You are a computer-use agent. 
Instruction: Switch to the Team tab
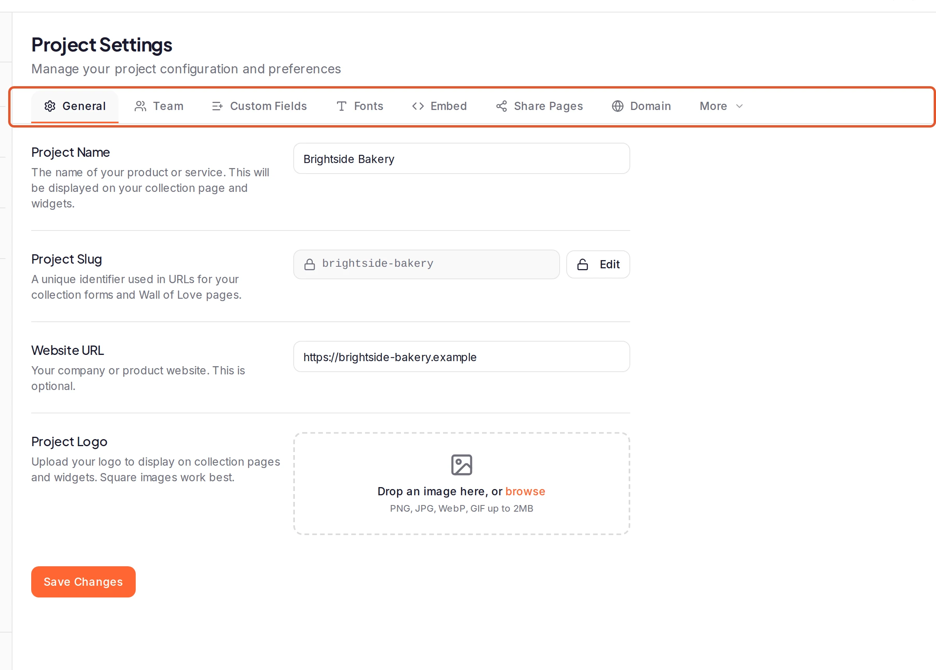pyautogui.click(x=159, y=106)
